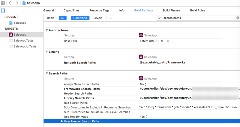The image size is (240, 127).
Task: Change the Use Header Maps stepper value
Action: [146, 117]
